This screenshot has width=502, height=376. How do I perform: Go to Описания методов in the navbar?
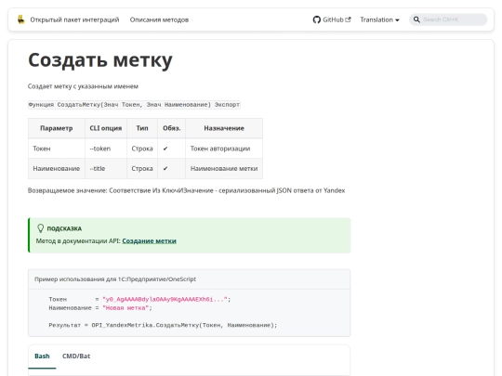click(159, 19)
